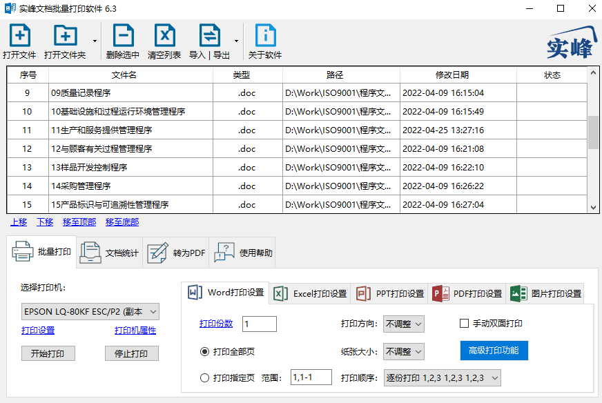This screenshot has width=602, height=403.
Task: Switch to 图片打印设置 tab
Action: pos(545,294)
